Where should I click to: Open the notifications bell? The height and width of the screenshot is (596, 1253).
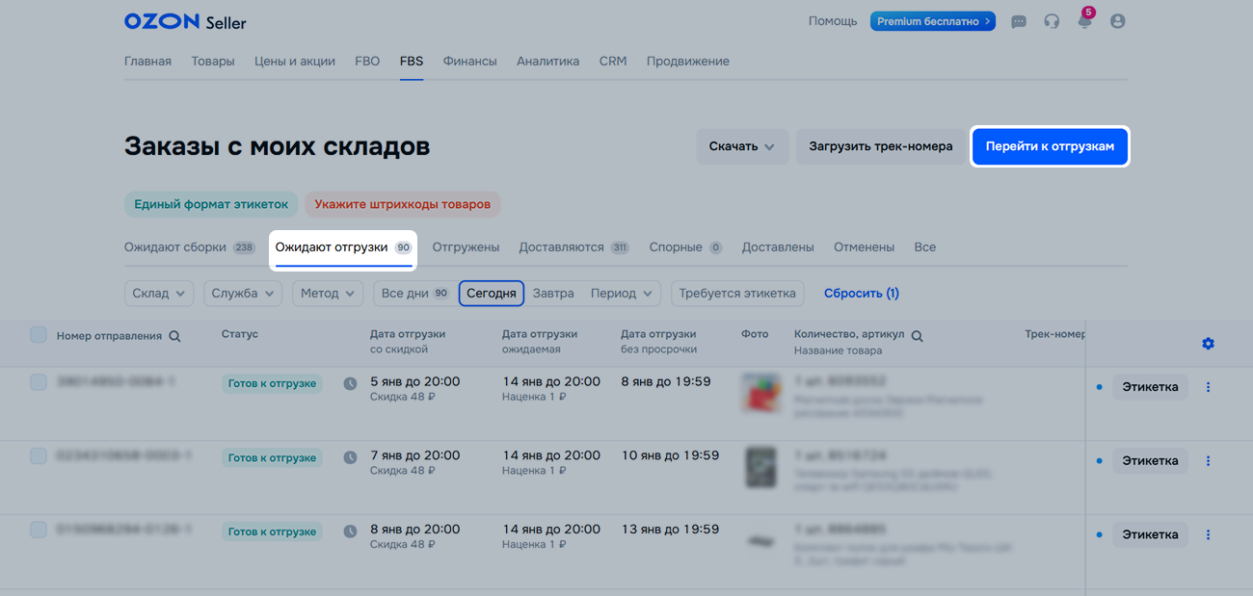(1085, 21)
